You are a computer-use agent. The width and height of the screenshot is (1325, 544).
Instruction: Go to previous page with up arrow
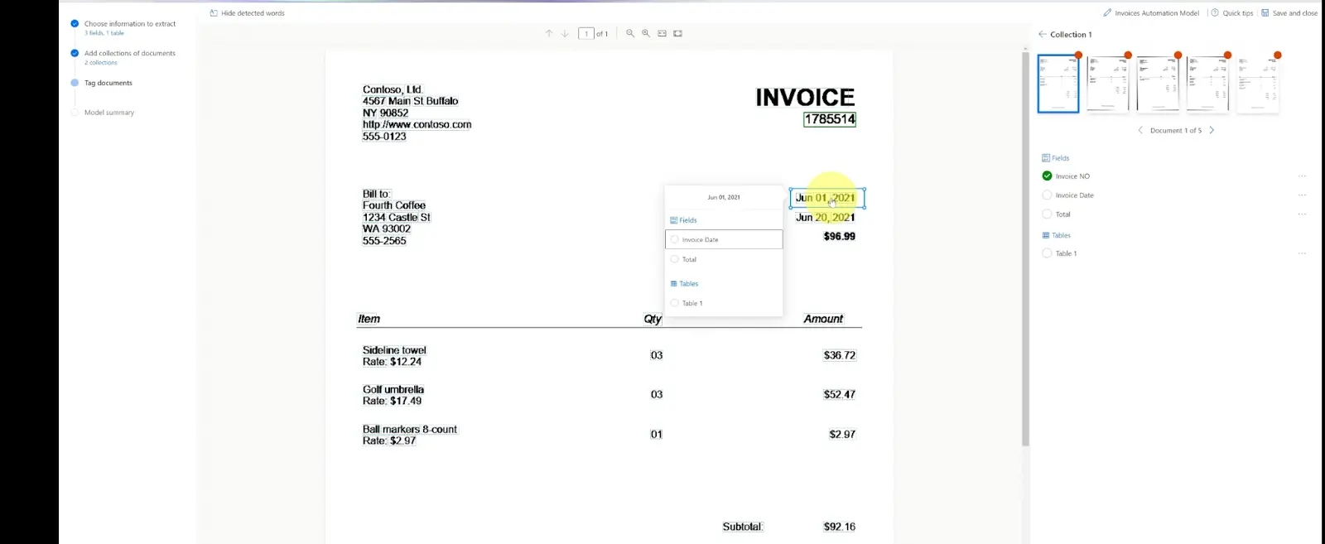(x=548, y=34)
